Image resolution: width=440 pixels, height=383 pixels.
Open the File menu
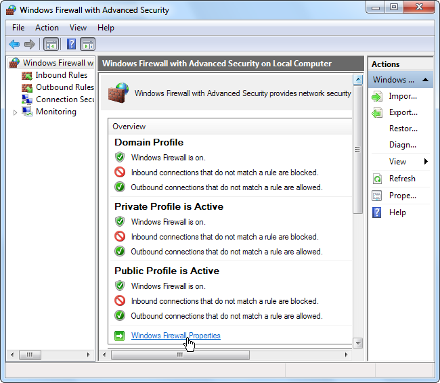tap(18, 28)
